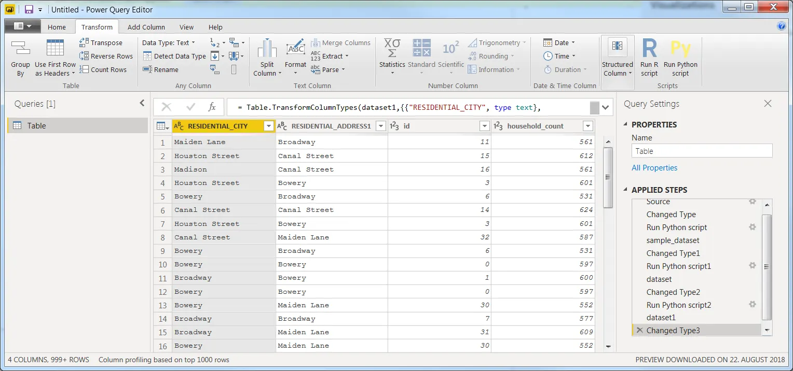The image size is (793, 371).
Task: Open the View tab
Action: (186, 27)
